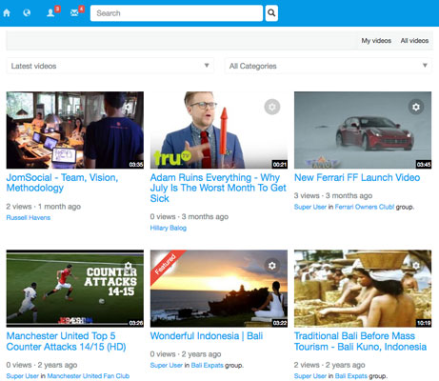Open gear options on Adam Ruins Everything video

click(272, 107)
